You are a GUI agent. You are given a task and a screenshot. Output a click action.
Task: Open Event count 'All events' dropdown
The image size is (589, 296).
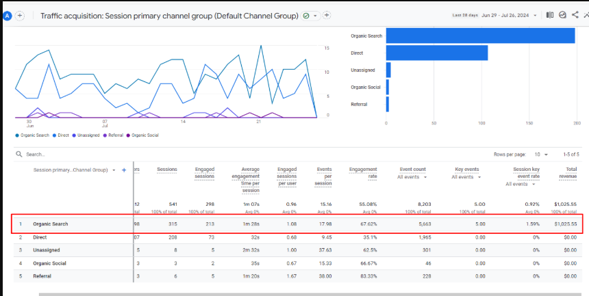click(x=412, y=177)
